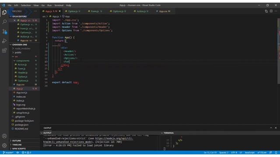Open the VS Code logo system menu
This screenshot has width=280, height=157.
tap(3, 5)
